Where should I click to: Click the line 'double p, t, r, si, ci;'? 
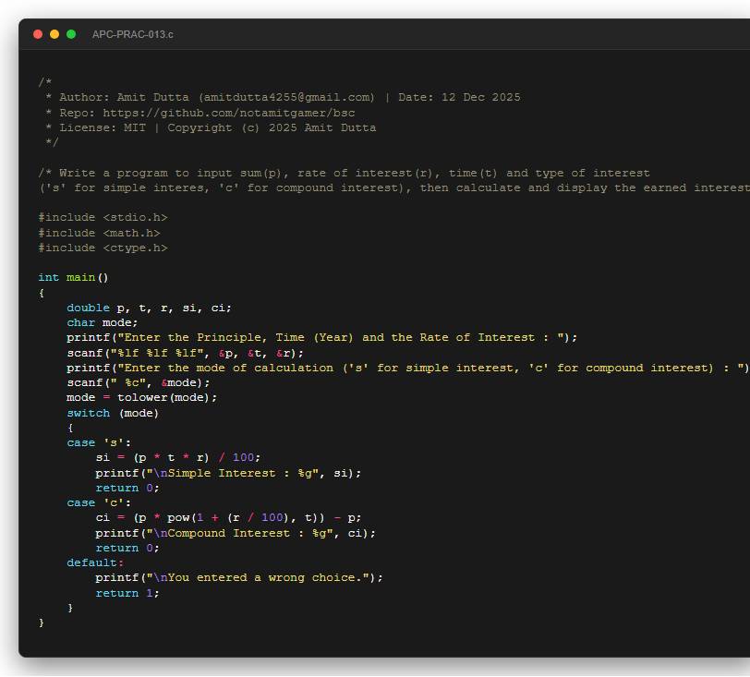click(149, 308)
